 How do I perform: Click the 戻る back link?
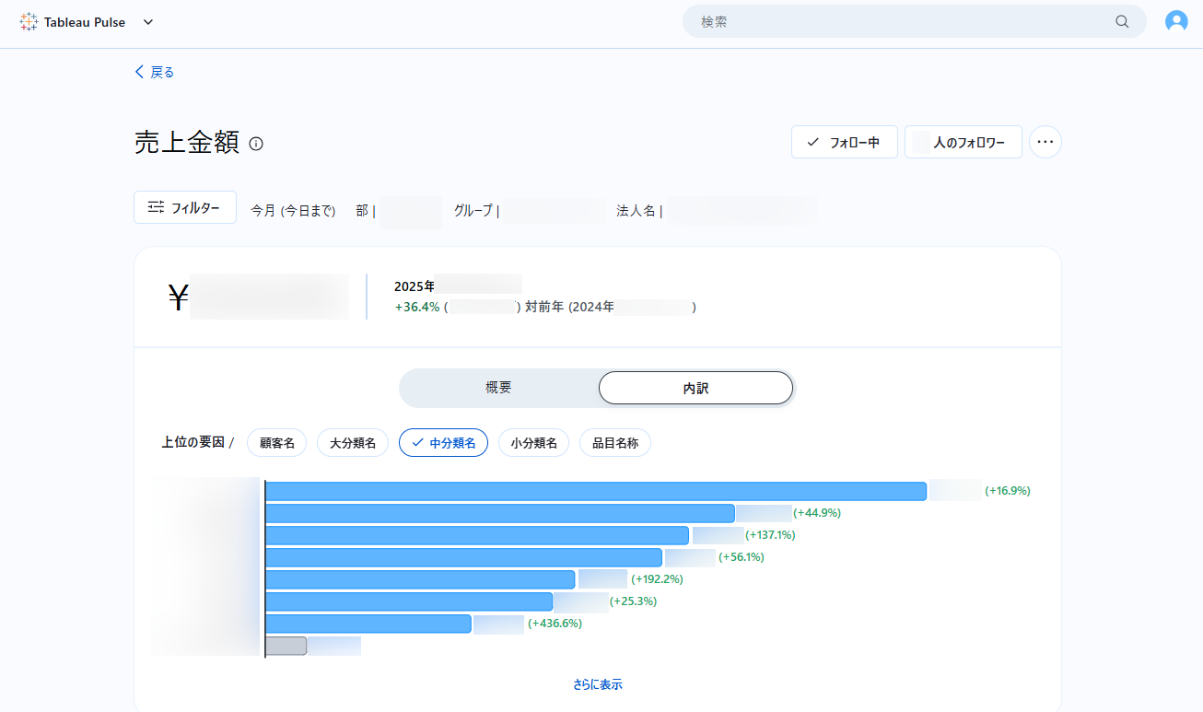[154, 72]
